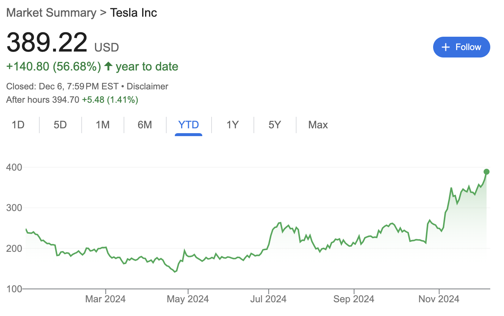The height and width of the screenshot is (316, 504).
Task: Click the Mar 2024 axis label
Action: [106, 299]
